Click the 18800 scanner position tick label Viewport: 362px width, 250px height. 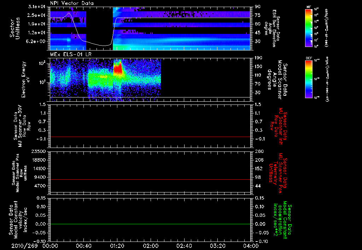click(x=39, y=160)
